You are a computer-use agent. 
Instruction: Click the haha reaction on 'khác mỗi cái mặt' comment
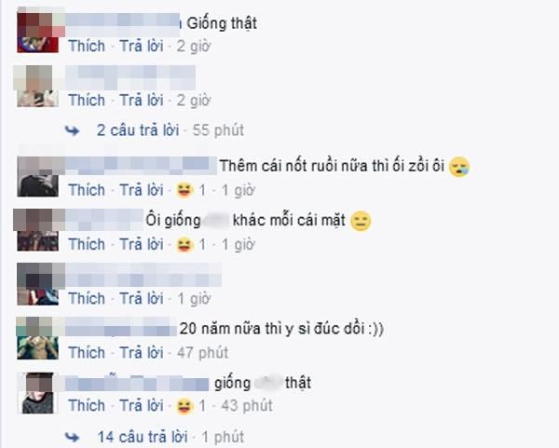[x=185, y=245]
